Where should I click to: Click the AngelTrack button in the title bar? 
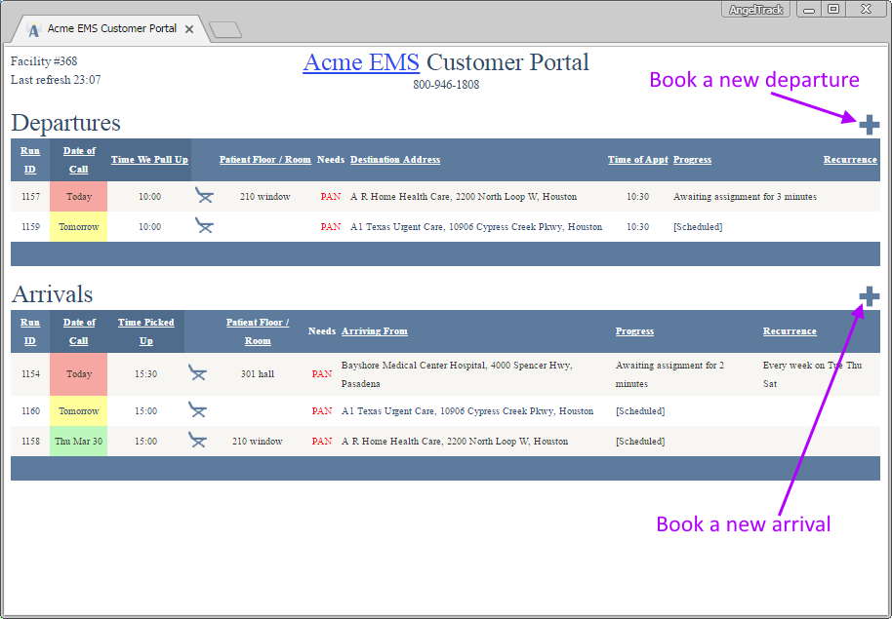click(x=755, y=9)
